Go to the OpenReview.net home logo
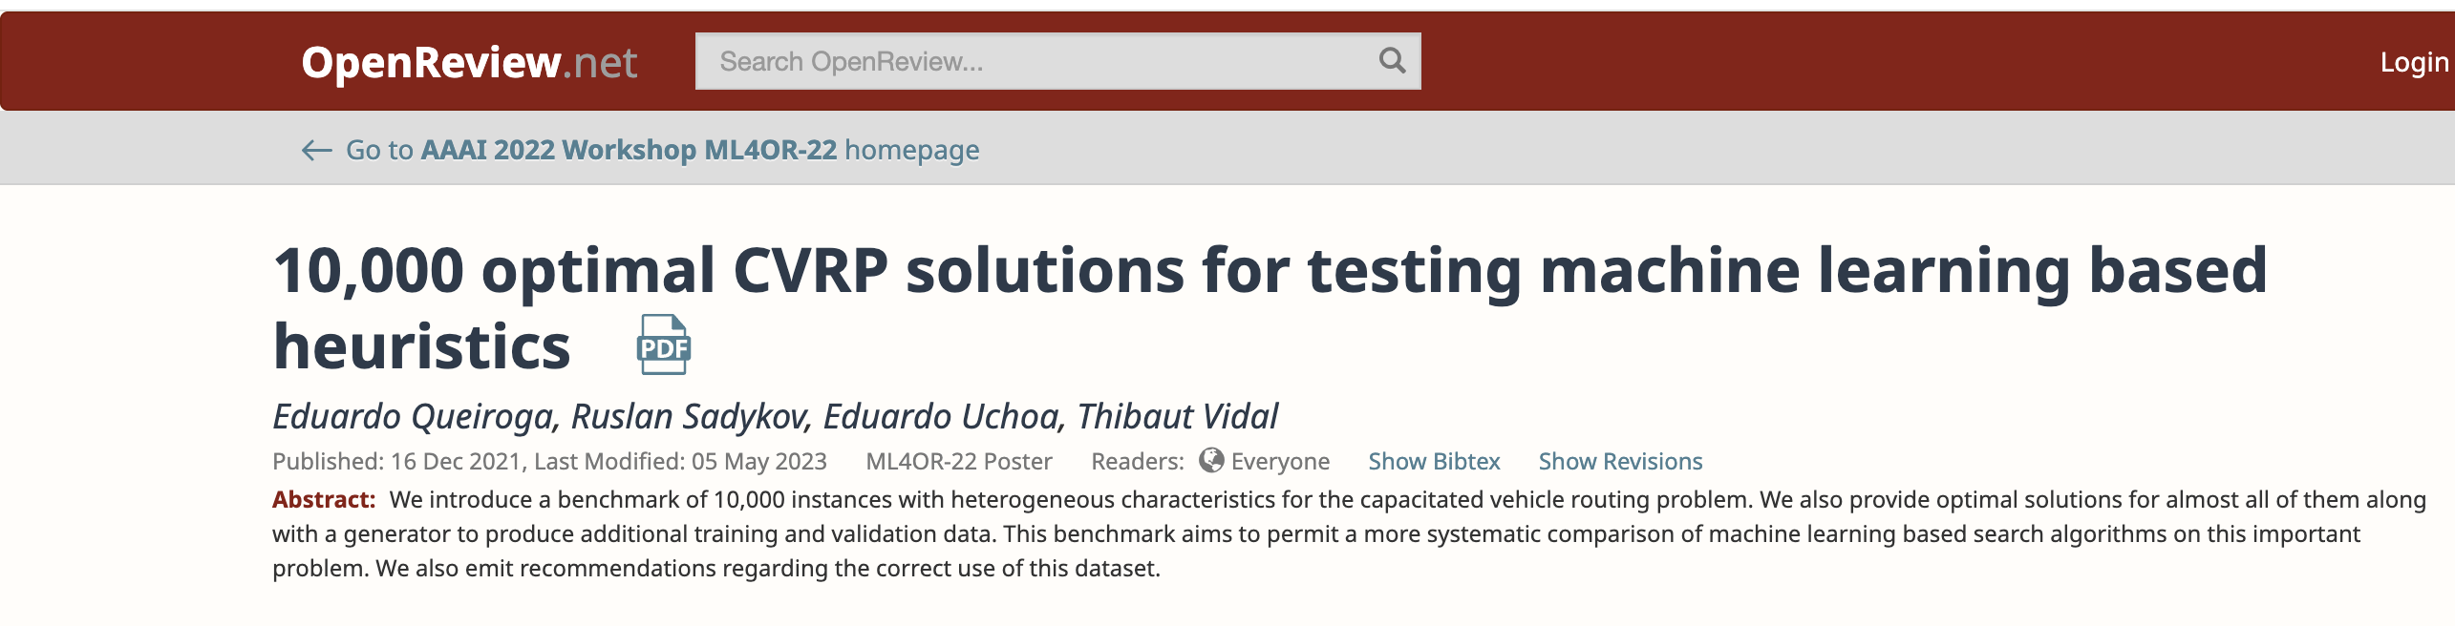The width and height of the screenshot is (2455, 626). [468, 62]
